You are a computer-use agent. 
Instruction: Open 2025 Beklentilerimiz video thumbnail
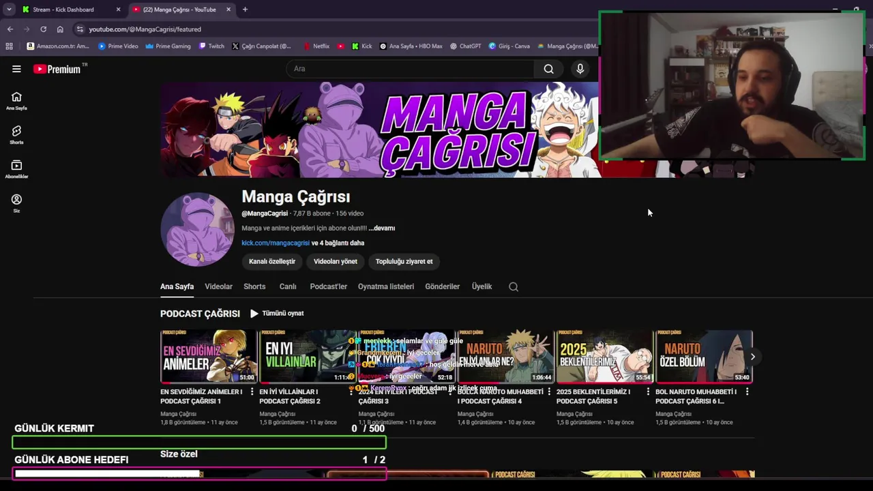[605, 357]
